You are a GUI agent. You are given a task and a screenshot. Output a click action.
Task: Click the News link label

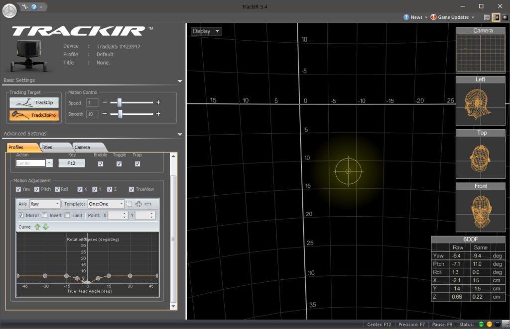pos(416,17)
